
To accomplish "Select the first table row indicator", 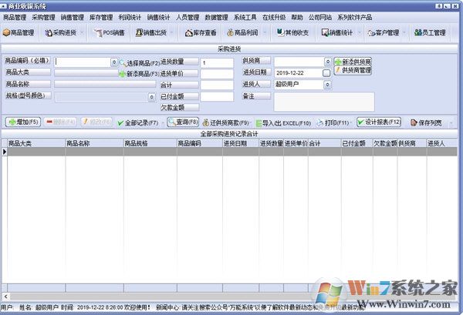I will click(x=5, y=152).
